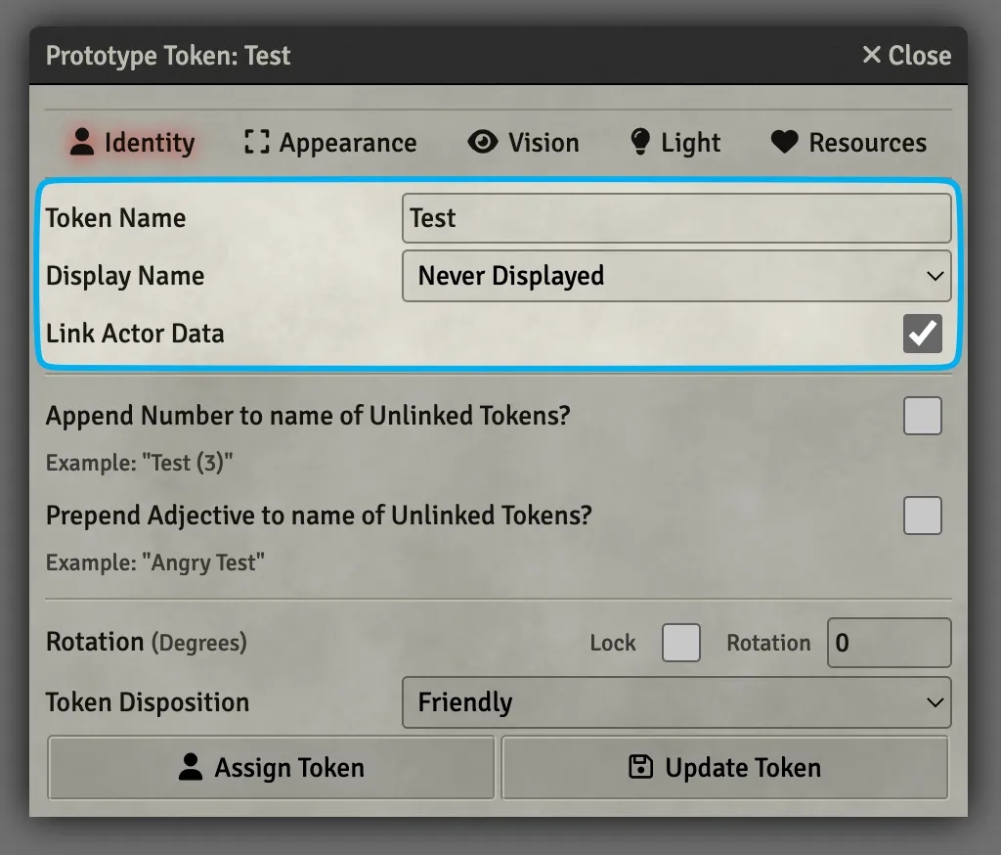Switch to the Appearance tab
This screenshot has height=855, width=1001.
[330, 143]
